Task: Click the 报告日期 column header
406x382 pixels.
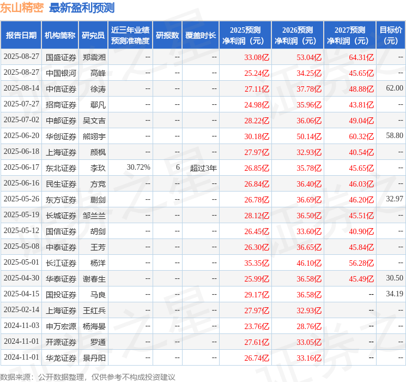Action: (x=21, y=35)
